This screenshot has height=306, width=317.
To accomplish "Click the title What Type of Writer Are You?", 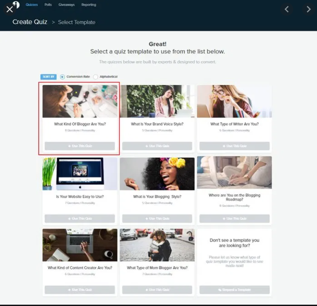I will [234, 124].
